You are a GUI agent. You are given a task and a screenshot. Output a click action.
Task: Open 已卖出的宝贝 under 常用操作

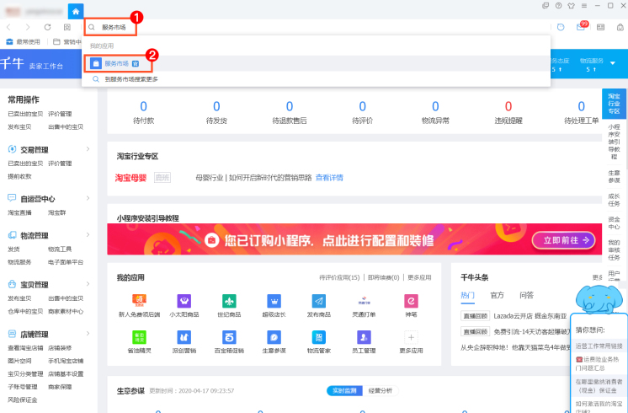coord(25,114)
